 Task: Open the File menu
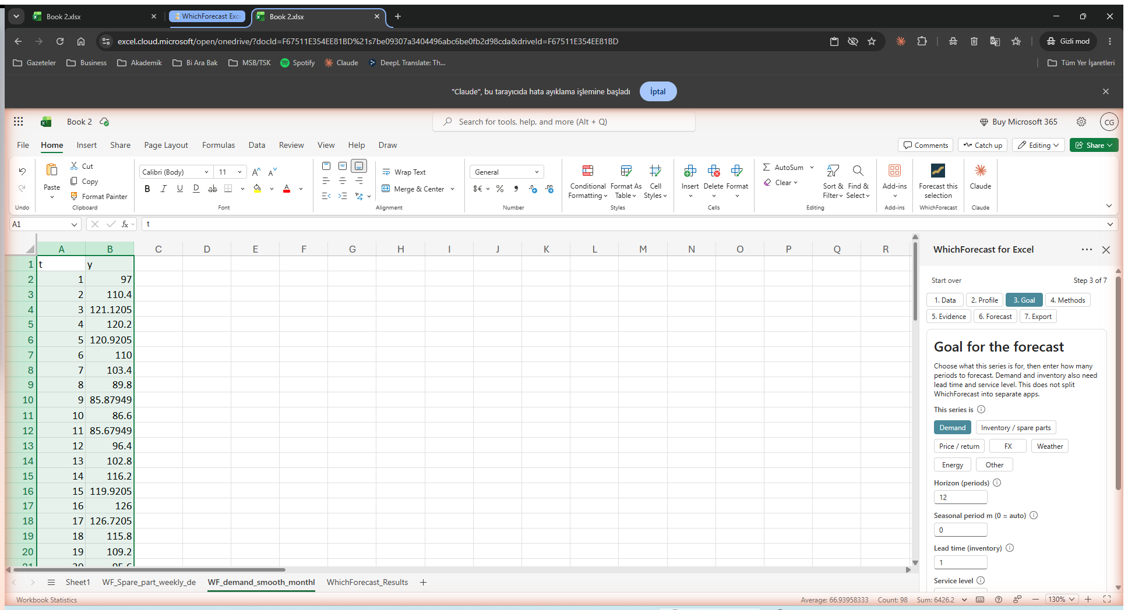point(23,145)
